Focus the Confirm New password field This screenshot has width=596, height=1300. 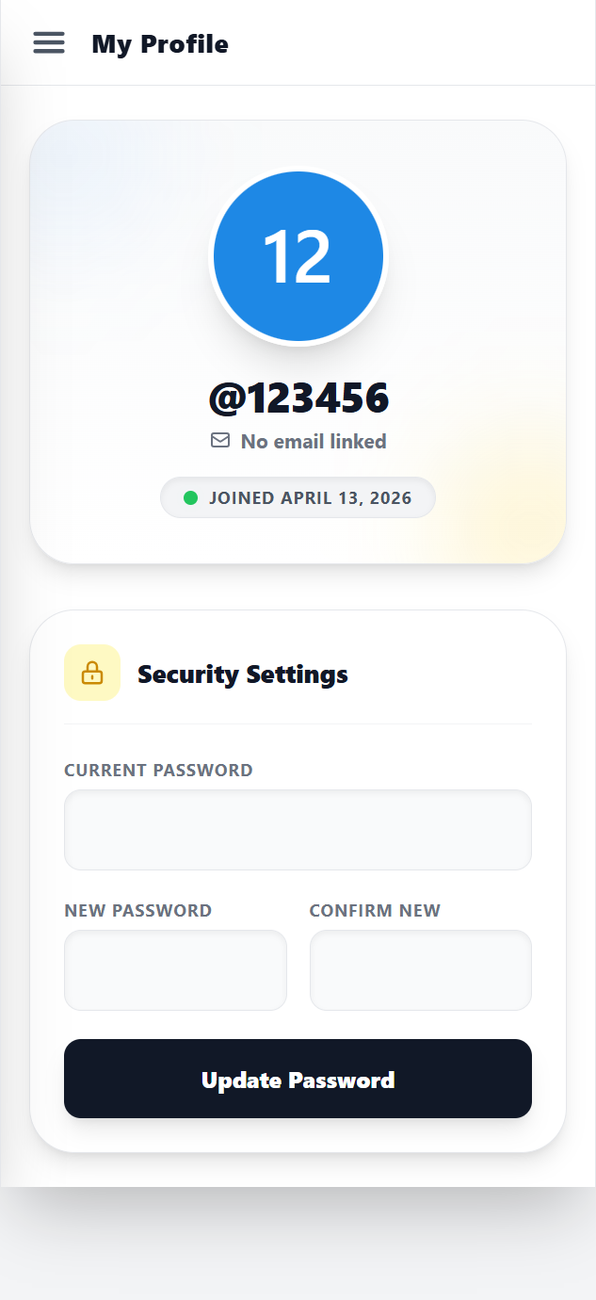[x=420, y=970]
